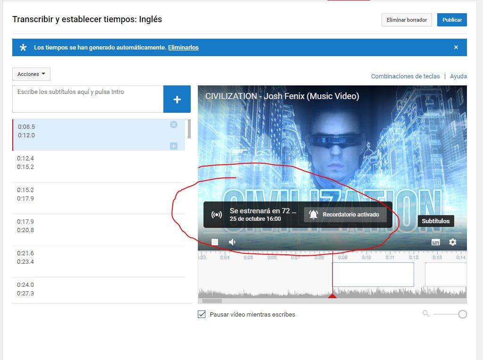Toggle Pausar vídeo mientras escribes checkbox
483x360 pixels.
tap(202, 314)
